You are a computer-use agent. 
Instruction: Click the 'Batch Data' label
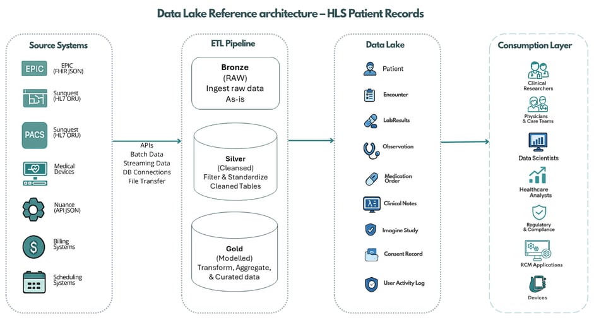[x=146, y=154]
